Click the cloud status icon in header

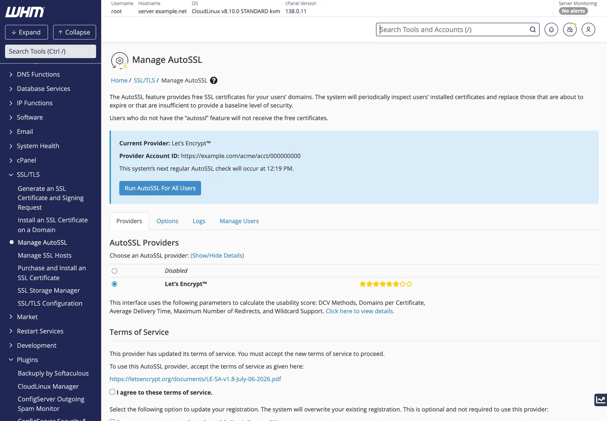pyautogui.click(x=570, y=30)
